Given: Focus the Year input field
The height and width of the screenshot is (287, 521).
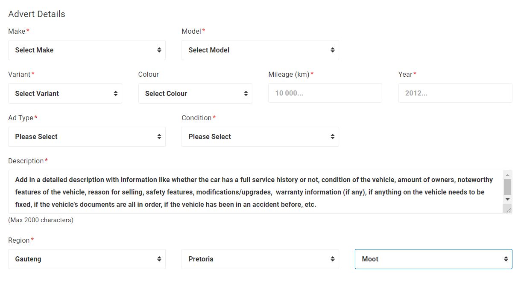Looking at the screenshot, I should click(455, 93).
